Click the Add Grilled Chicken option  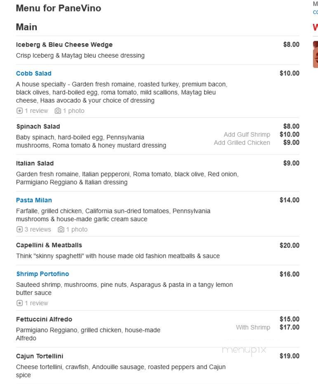pyautogui.click(x=242, y=143)
